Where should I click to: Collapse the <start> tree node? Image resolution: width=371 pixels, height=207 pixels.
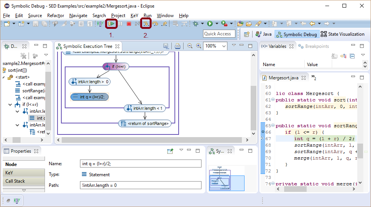click(4, 77)
